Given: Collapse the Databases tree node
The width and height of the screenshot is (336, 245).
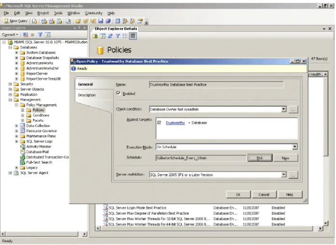Looking at the screenshot, I should click(x=10, y=47).
